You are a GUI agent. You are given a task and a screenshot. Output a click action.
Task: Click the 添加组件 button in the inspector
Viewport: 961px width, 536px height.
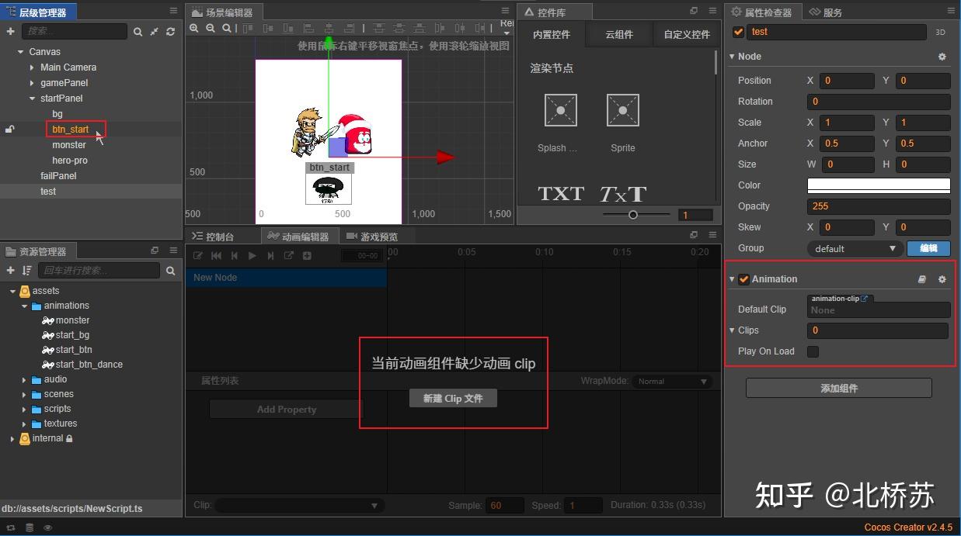838,388
